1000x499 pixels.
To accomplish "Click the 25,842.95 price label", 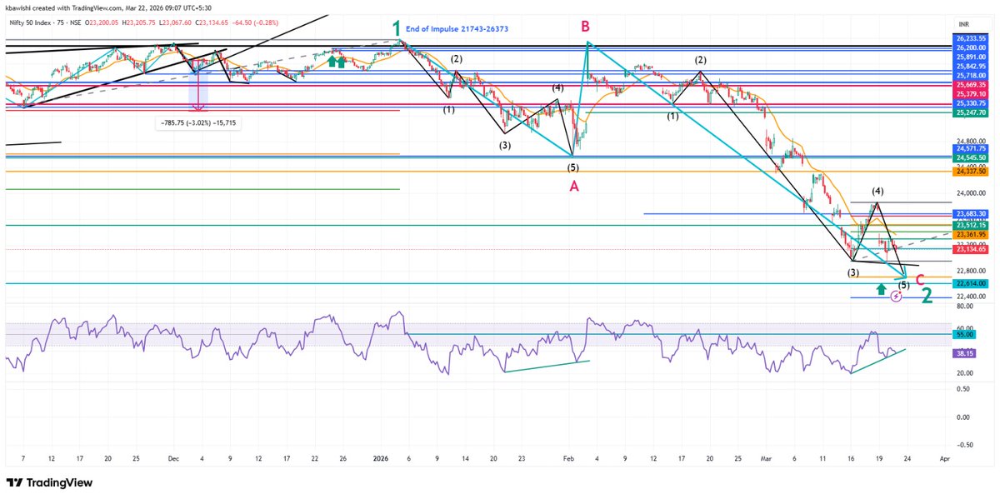I will click(972, 66).
